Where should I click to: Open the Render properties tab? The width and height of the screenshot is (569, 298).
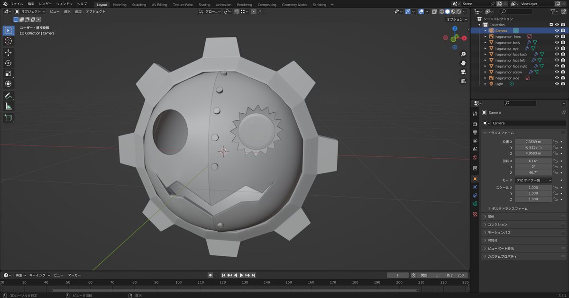point(475,124)
